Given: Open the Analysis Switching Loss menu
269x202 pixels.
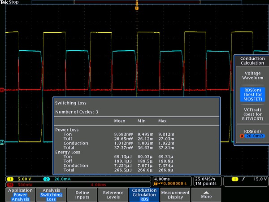Looking at the screenshot, I should coord(51,194).
